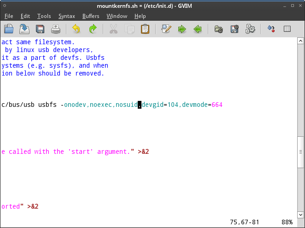Click the Cut scissors icon
The image size is (305, 228).
(x=113, y=29)
